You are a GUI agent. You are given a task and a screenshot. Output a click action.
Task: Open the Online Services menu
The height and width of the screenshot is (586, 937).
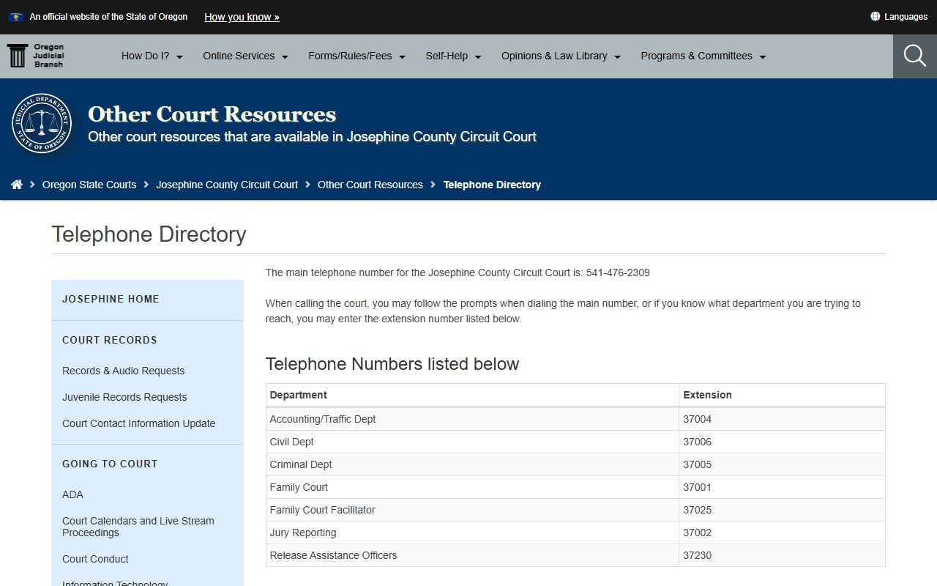click(x=246, y=56)
